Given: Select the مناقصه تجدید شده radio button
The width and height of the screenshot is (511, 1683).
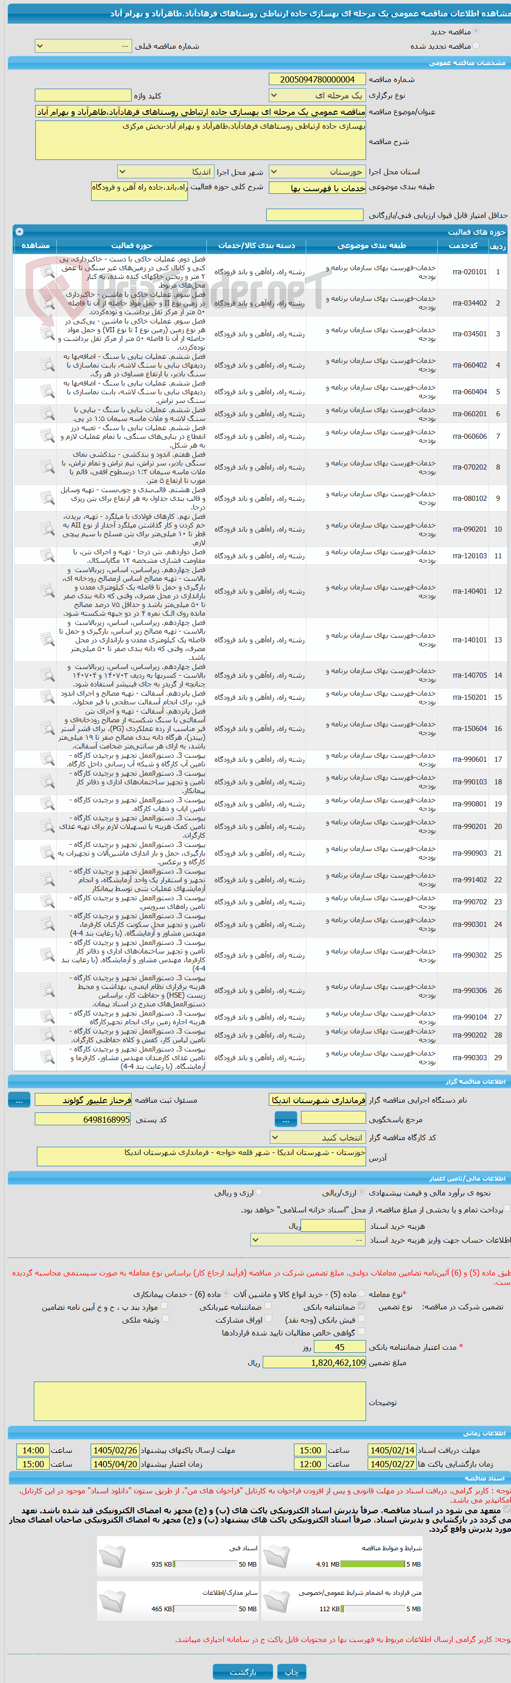Looking at the screenshot, I should (x=476, y=46).
